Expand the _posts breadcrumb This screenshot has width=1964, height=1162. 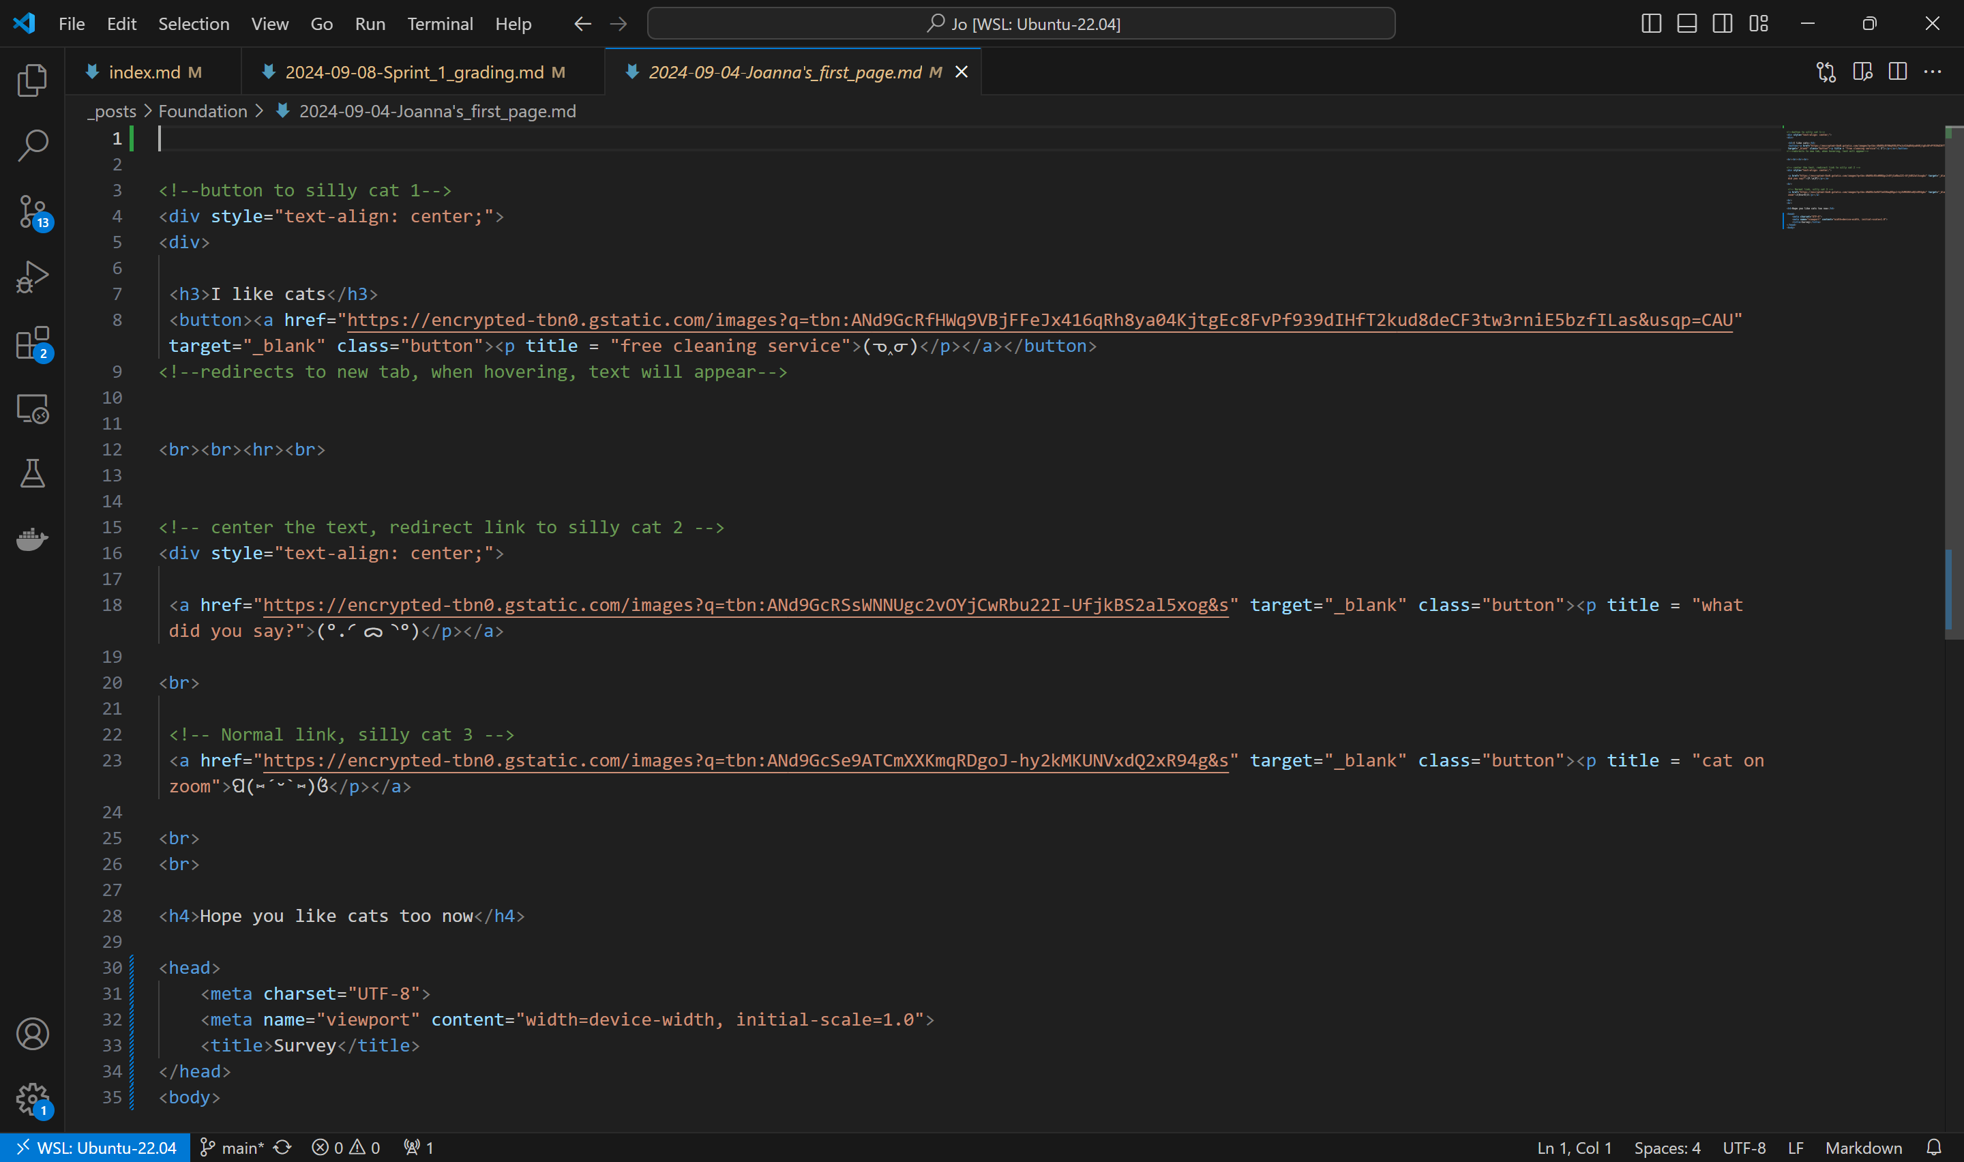pyautogui.click(x=112, y=111)
